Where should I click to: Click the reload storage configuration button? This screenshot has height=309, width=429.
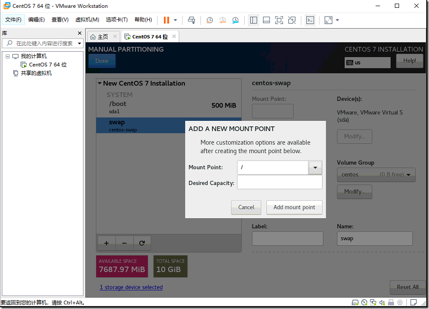[142, 243]
